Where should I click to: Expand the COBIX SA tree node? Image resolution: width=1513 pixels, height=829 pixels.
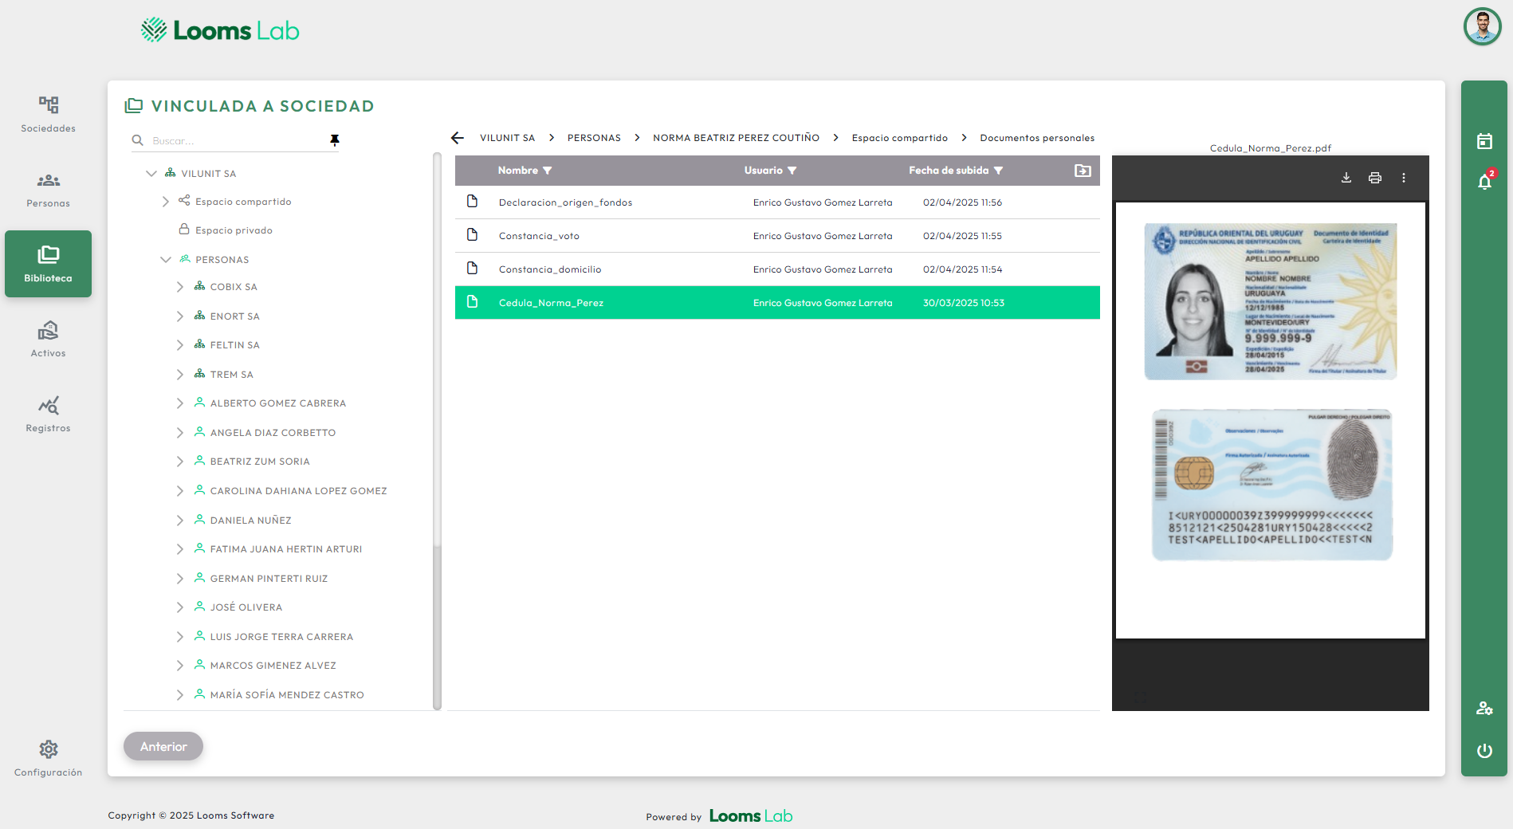180,287
